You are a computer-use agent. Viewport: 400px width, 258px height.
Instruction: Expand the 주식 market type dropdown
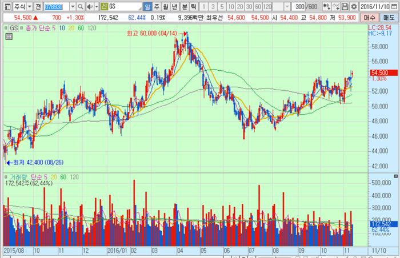tap(30, 6)
